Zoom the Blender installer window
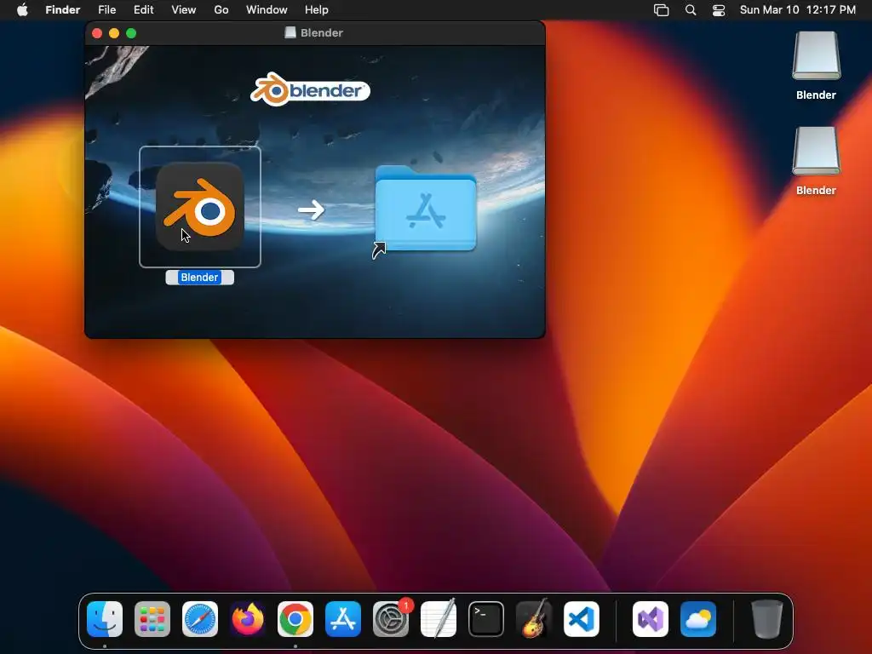The width and height of the screenshot is (872, 654). pyautogui.click(x=131, y=33)
